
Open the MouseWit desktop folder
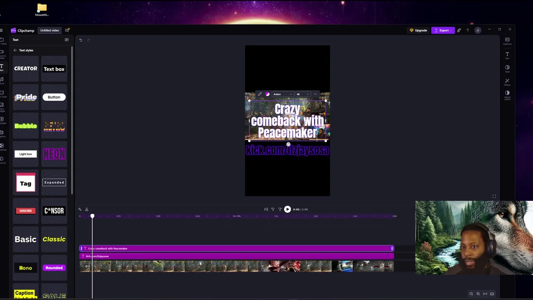[x=42, y=10]
